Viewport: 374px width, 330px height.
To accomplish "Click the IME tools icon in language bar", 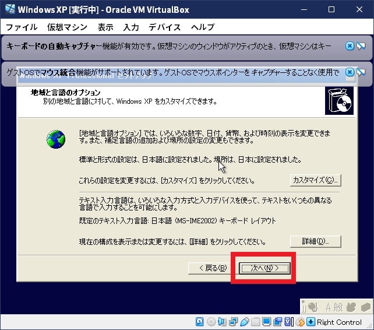I will click(366, 307).
